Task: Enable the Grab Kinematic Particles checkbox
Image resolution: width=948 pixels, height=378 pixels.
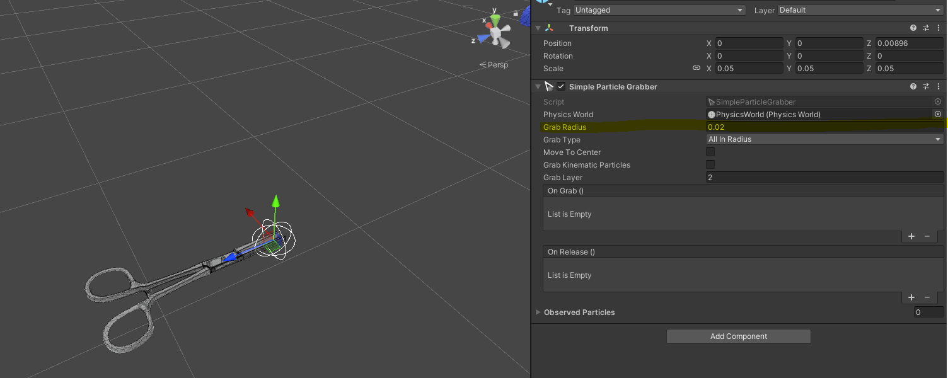Action: 710,165
